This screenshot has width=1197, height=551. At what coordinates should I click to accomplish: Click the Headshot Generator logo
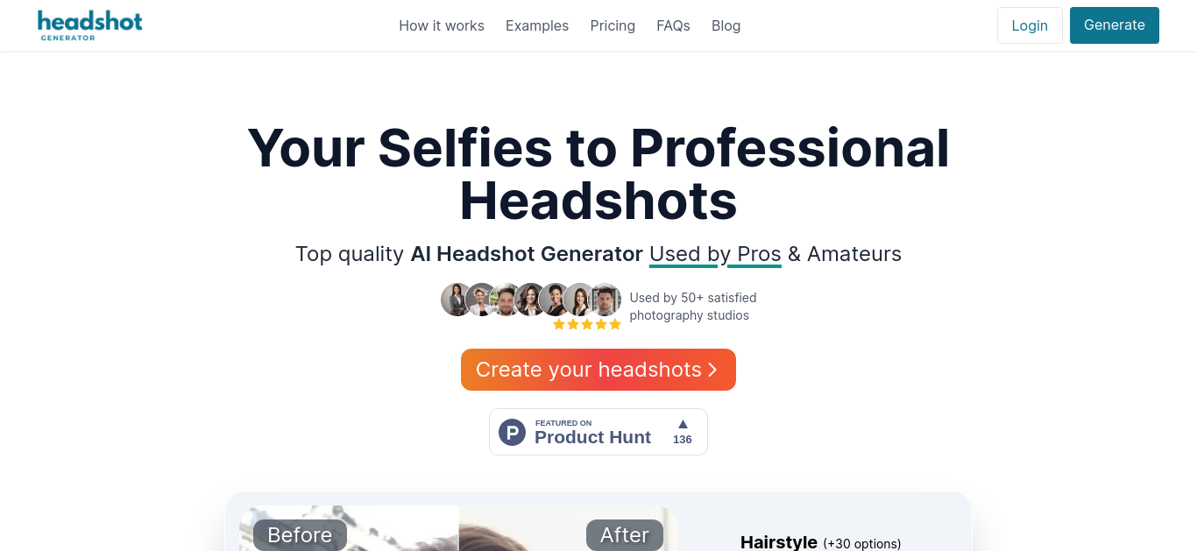[89, 25]
